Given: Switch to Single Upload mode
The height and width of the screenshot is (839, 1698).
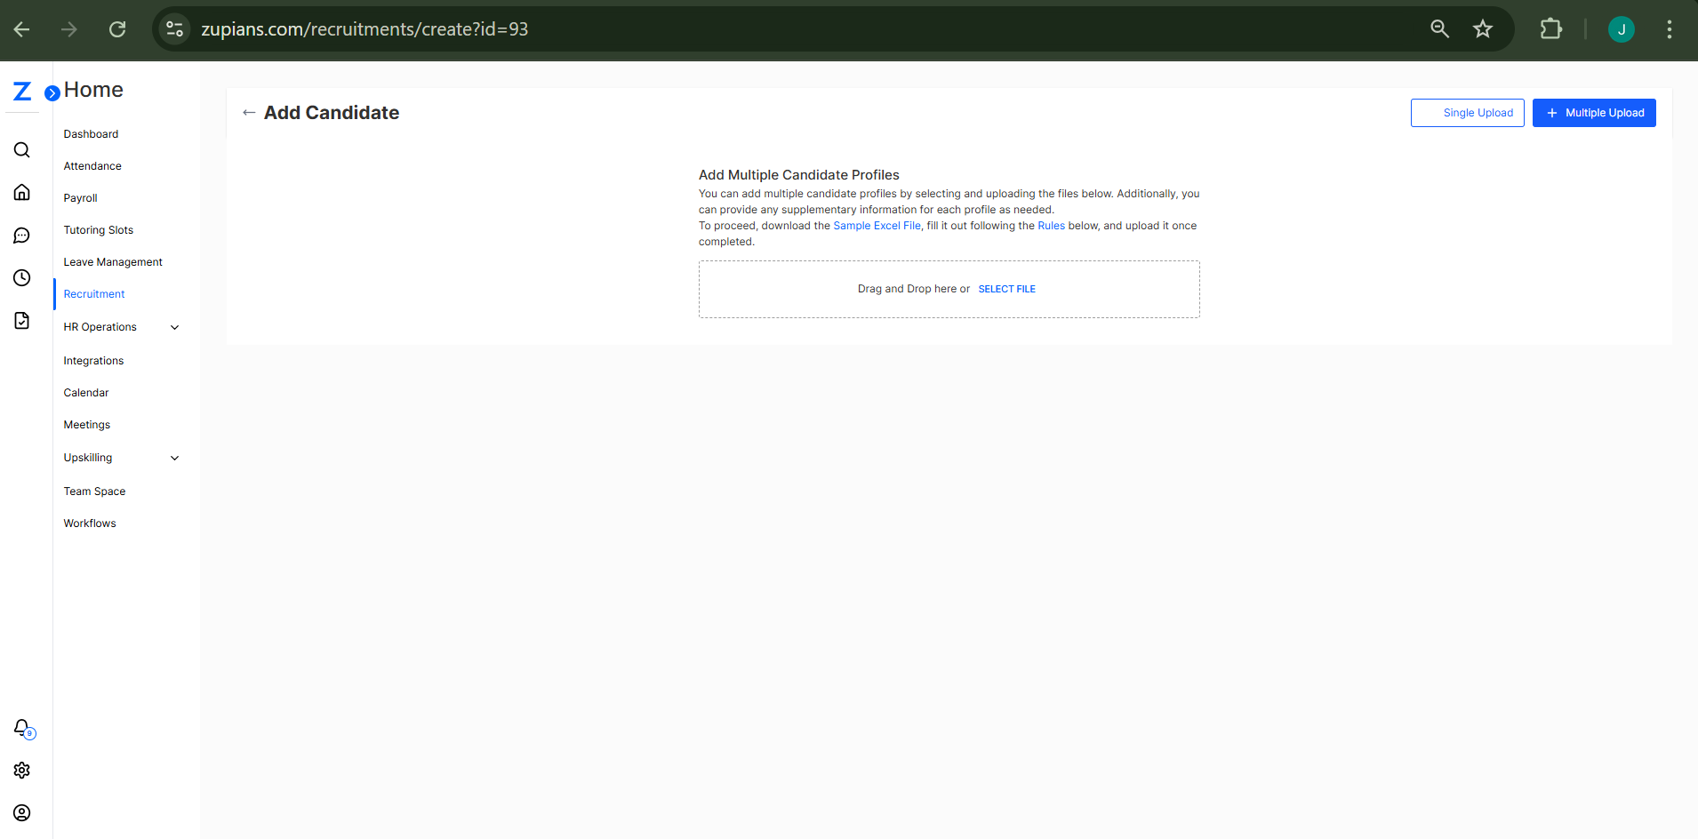Looking at the screenshot, I should [x=1467, y=112].
